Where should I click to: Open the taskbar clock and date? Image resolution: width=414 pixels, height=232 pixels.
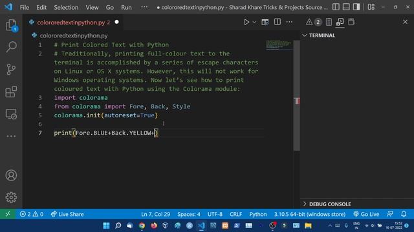coord(394,226)
